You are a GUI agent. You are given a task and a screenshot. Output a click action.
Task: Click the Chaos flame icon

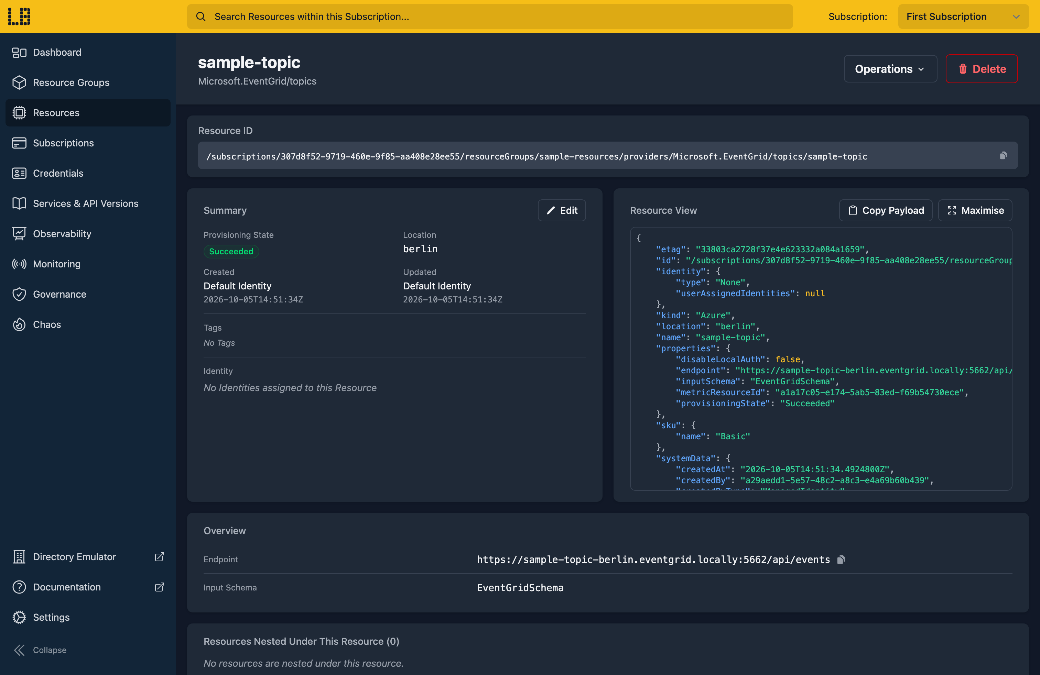tap(19, 324)
